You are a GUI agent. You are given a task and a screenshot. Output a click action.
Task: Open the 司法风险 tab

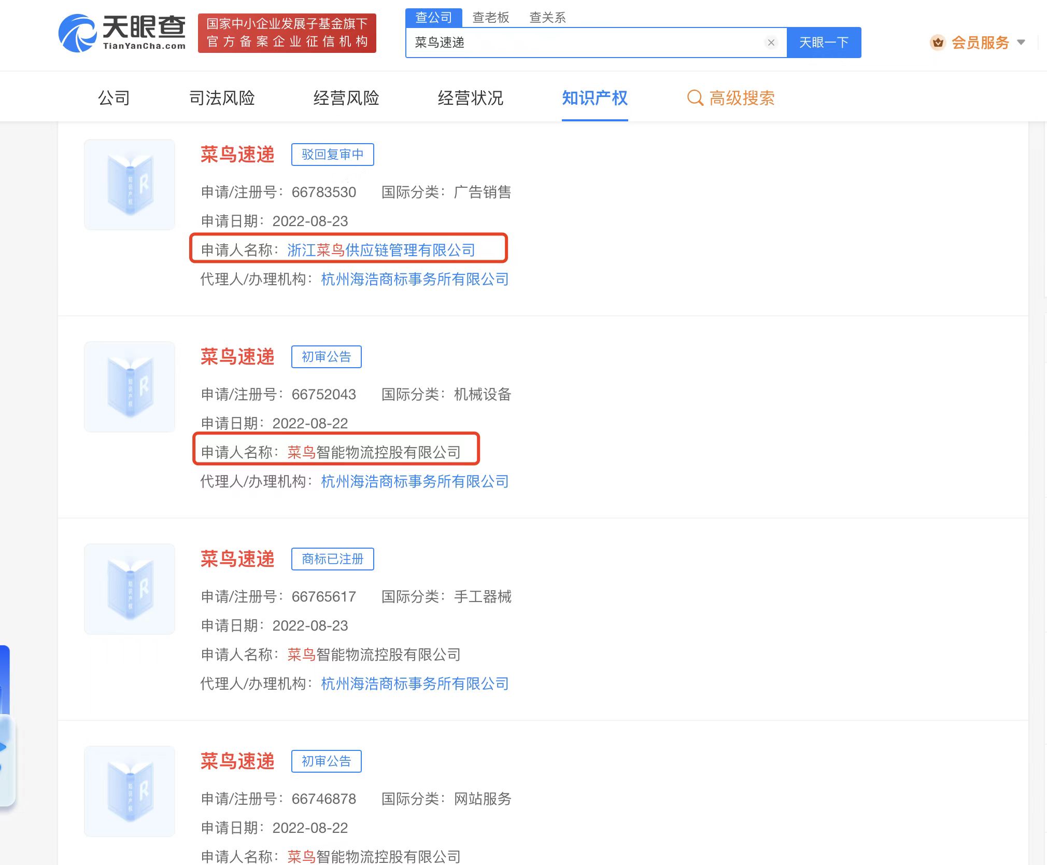click(222, 98)
